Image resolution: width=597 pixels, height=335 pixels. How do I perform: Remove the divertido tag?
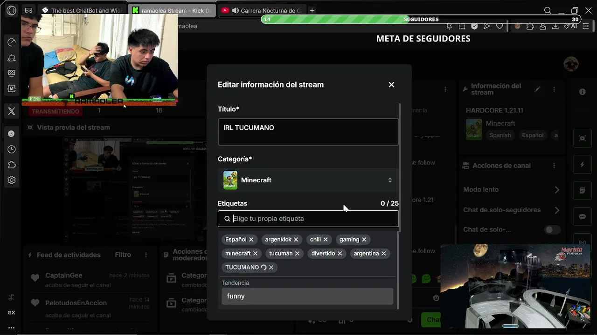tap(340, 254)
